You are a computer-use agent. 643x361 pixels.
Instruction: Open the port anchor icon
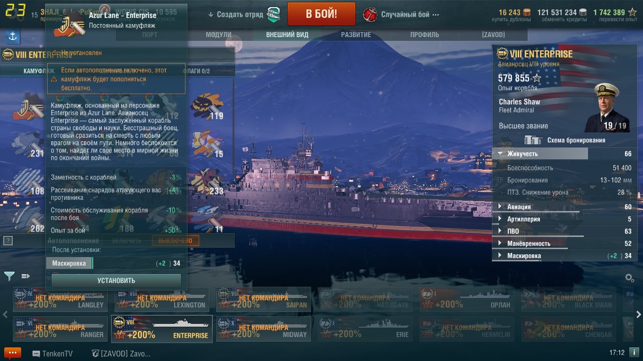coord(13,37)
